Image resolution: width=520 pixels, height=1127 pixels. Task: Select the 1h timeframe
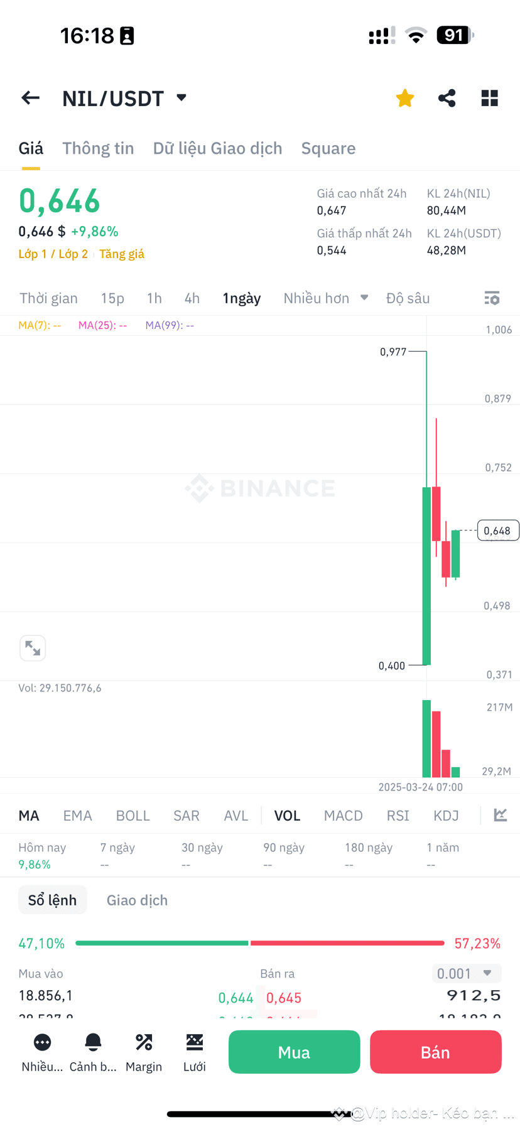154,298
